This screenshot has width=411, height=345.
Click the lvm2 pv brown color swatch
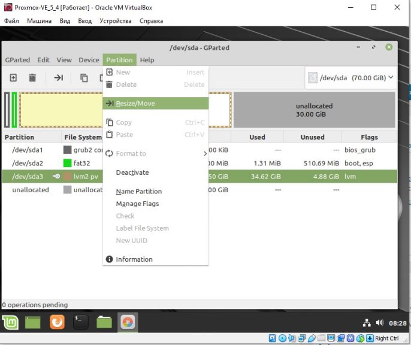(x=67, y=176)
